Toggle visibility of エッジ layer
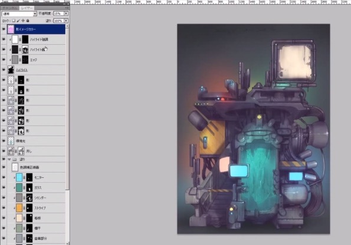 pos(4,59)
